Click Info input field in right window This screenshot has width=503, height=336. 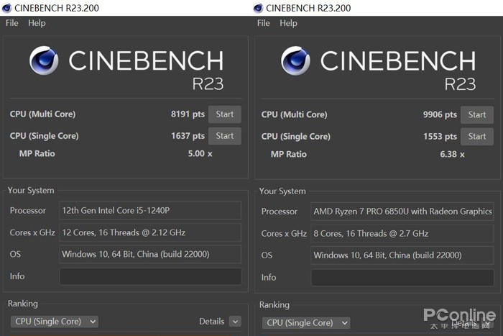point(402,278)
